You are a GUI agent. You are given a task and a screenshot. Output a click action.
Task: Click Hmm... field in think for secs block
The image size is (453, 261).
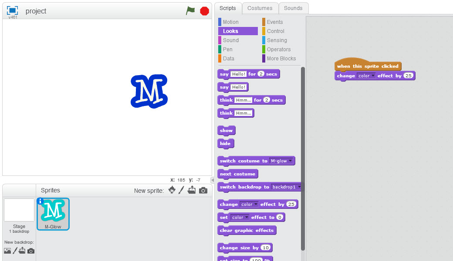(x=243, y=100)
